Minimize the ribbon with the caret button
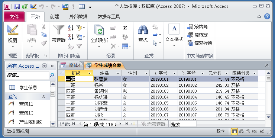This screenshot has width=275, height=138. (259, 17)
